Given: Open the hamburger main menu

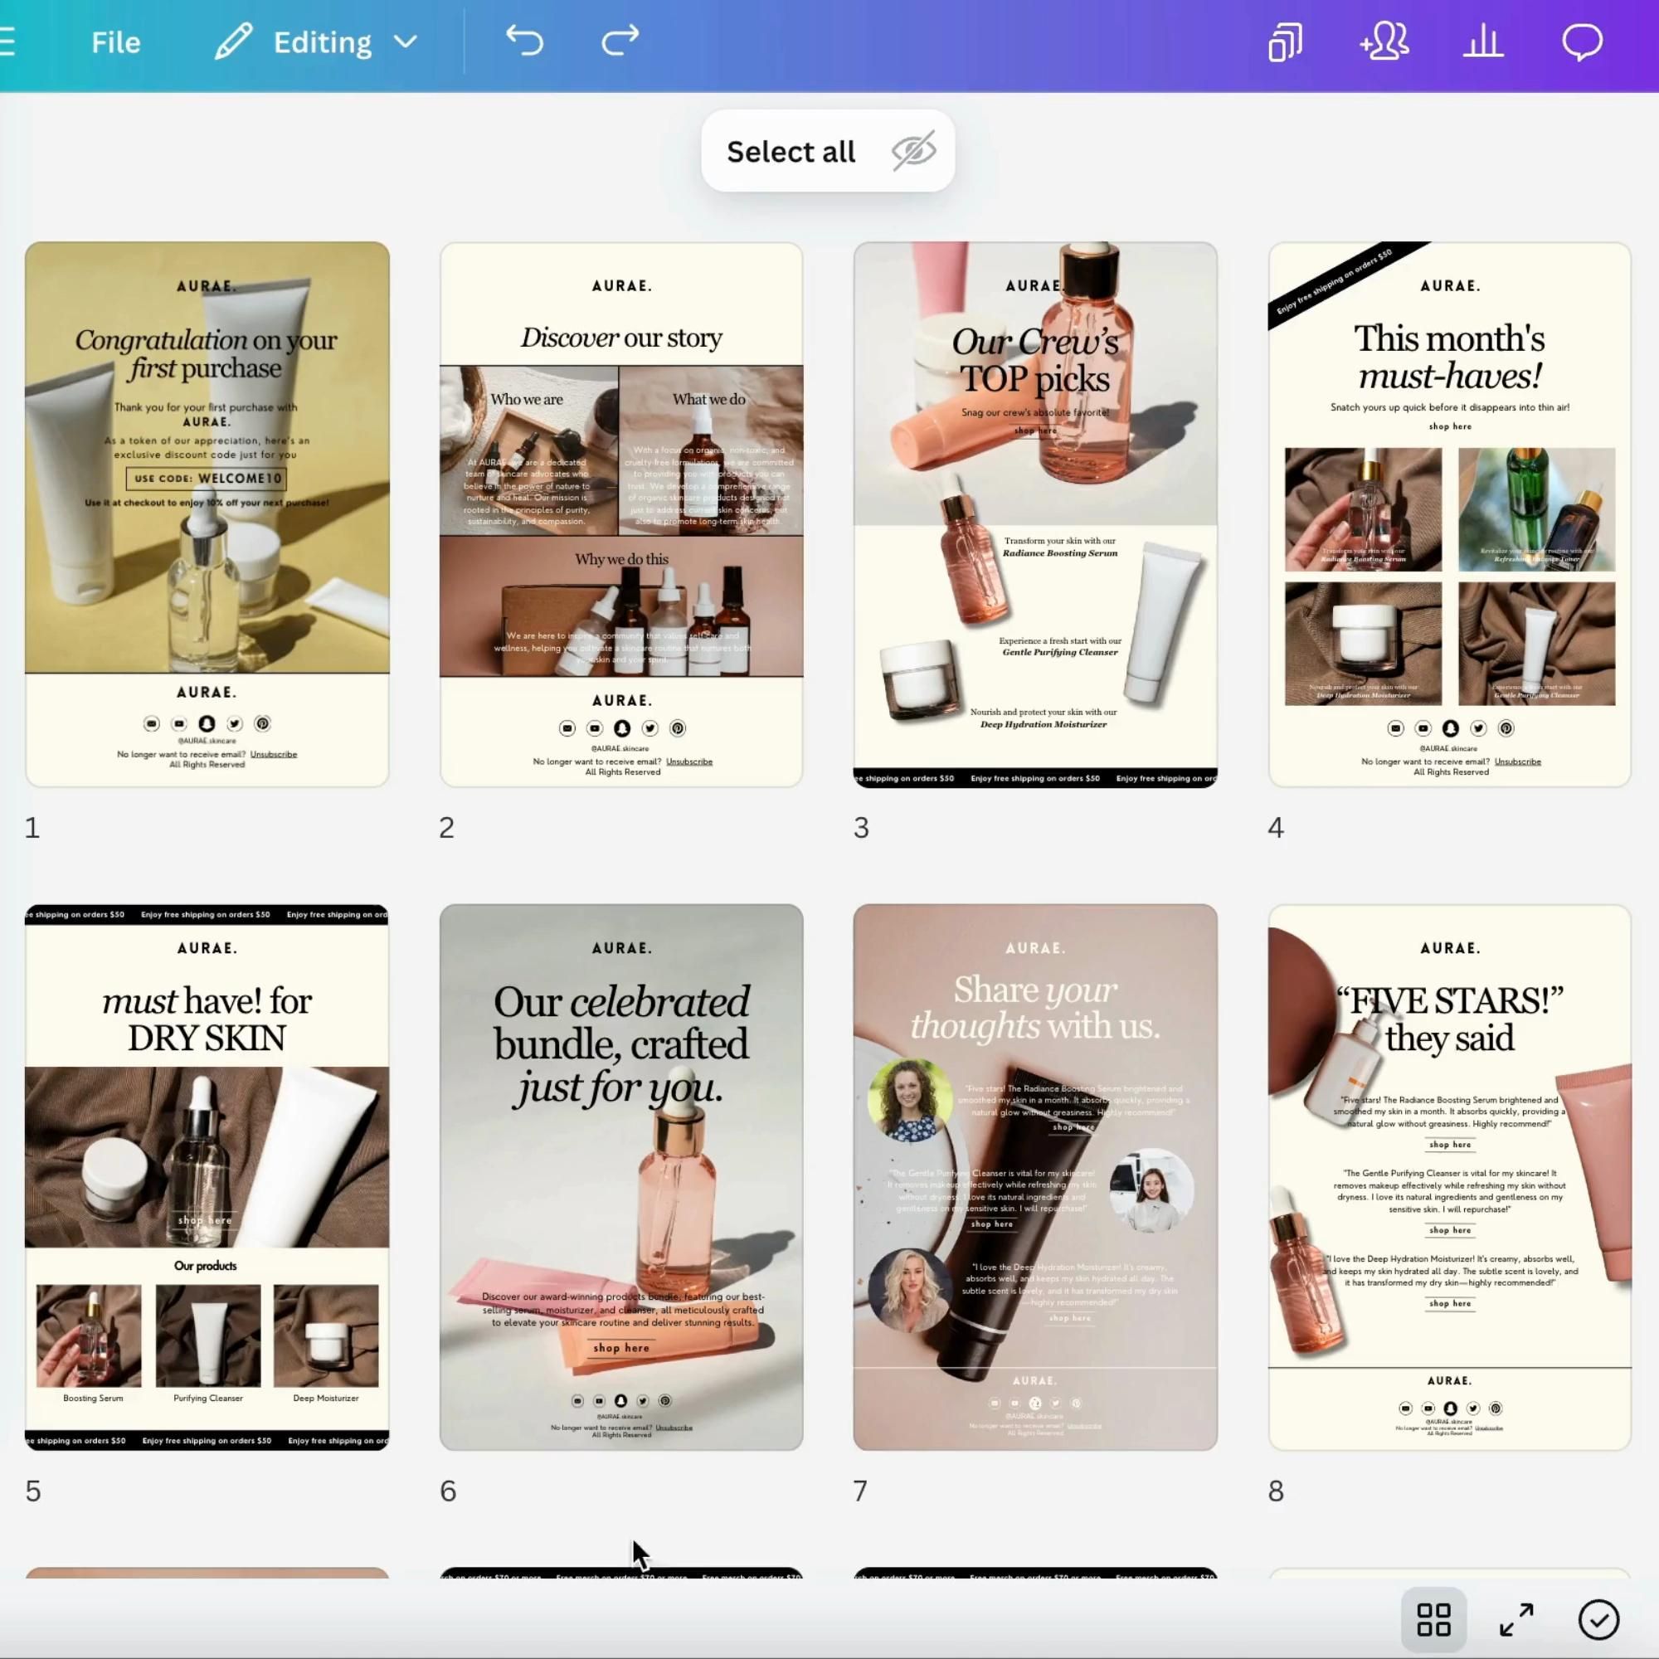Looking at the screenshot, I should [7, 41].
